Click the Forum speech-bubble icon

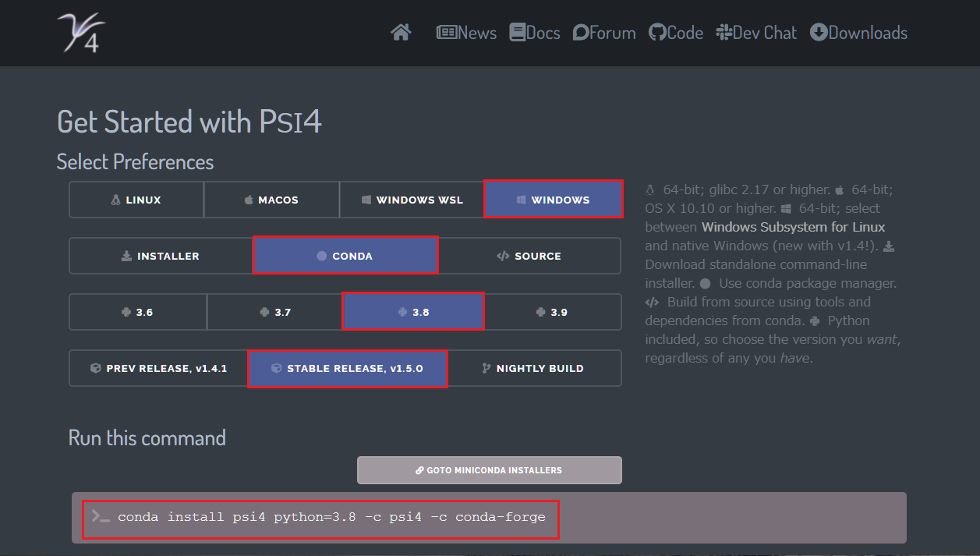click(x=579, y=32)
